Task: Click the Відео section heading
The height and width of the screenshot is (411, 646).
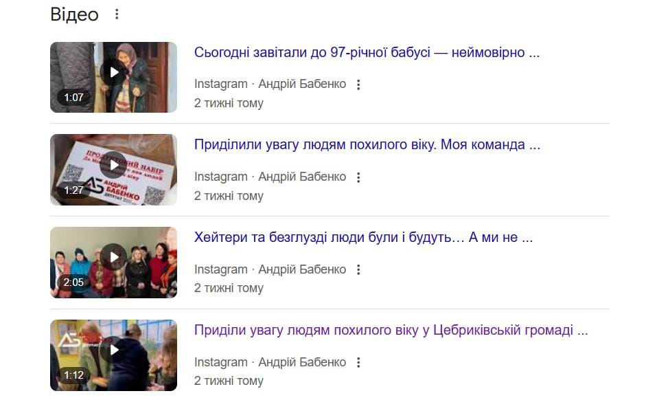Action: tap(75, 14)
